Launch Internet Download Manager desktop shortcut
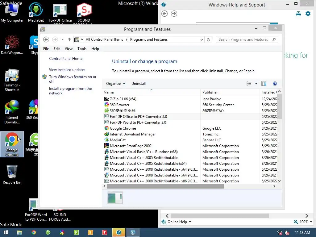 [12, 112]
